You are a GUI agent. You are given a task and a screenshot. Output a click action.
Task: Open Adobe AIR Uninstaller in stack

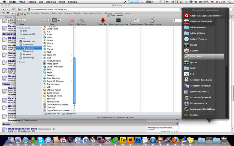coord(204,21)
